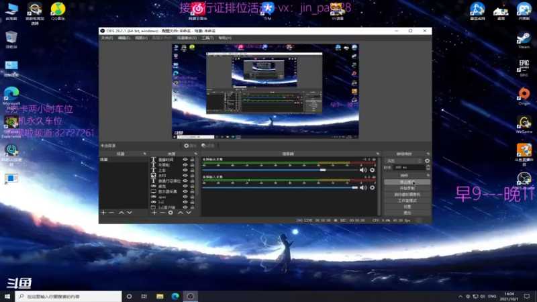Mute the mic input (桌面输入采集) speaker icon
The height and width of the screenshot is (302, 537).
[x=363, y=188]
